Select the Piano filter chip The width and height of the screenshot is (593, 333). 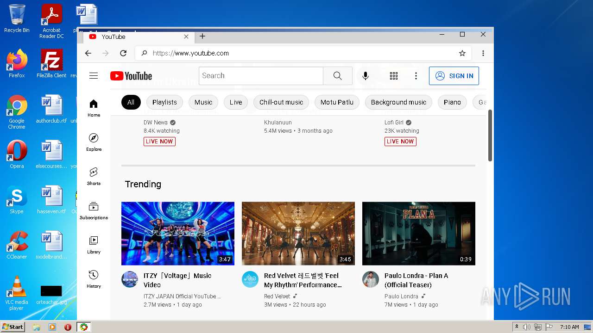(452, 102)
